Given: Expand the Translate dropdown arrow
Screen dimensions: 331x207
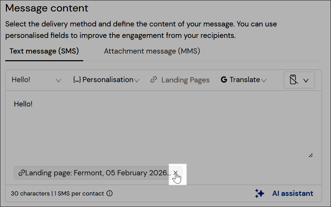Looking at the screenshot, I should pos(264,80).
